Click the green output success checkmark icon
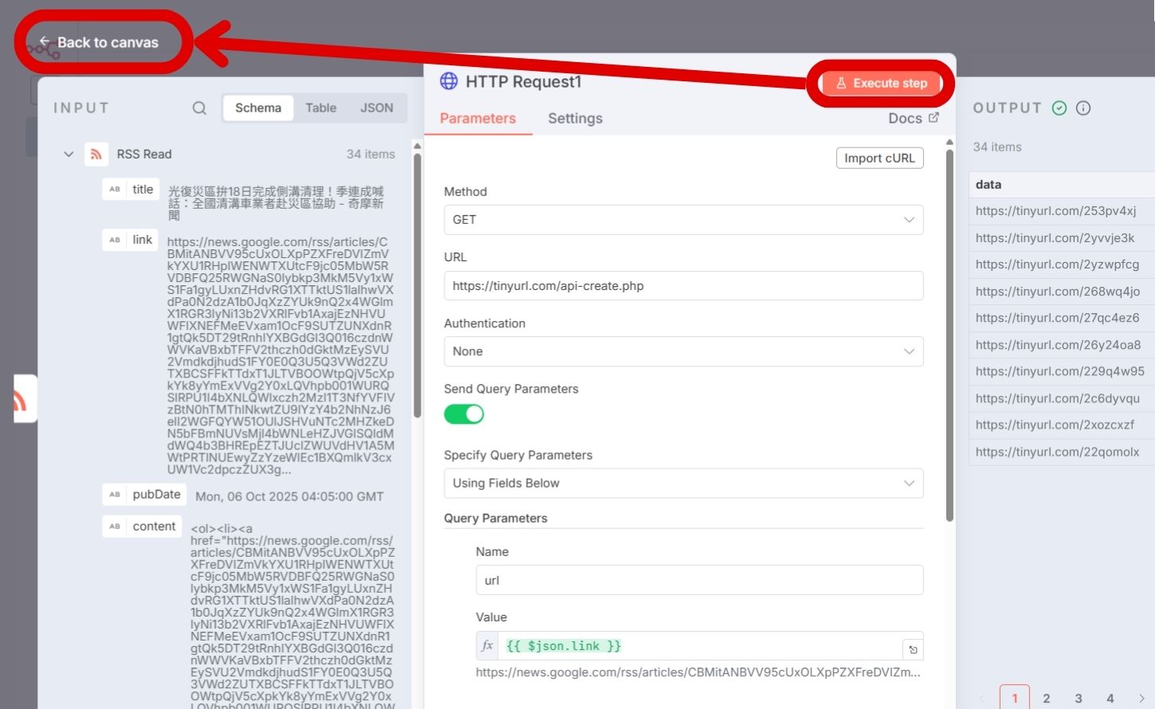The image size is (1155, 709). coord(1059,108)
